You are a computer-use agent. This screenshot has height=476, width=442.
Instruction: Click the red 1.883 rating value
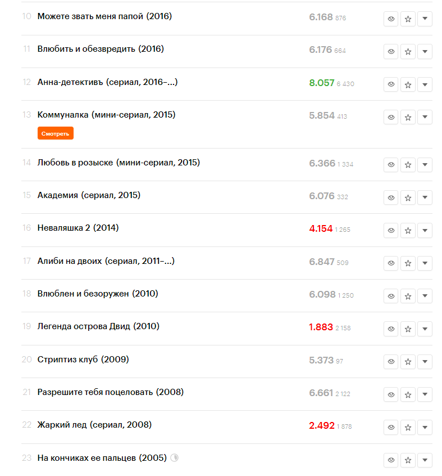[x=321, y=327]
